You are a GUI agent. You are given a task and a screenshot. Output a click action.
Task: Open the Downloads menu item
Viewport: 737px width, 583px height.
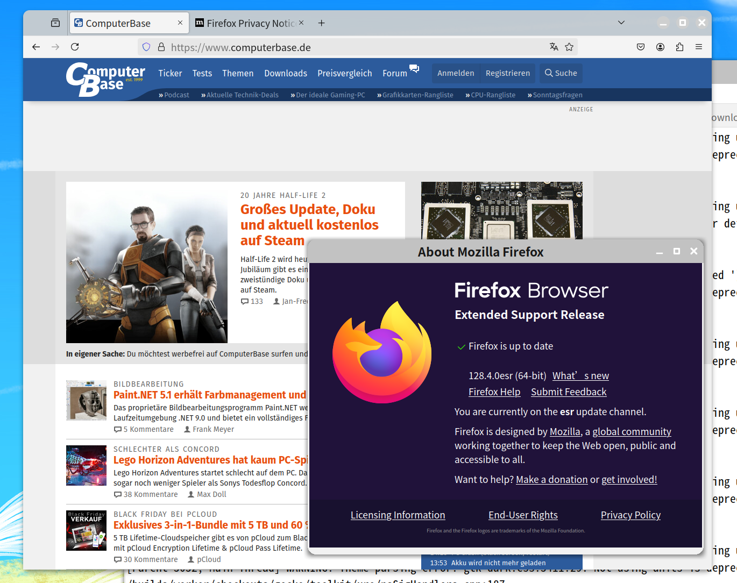click(x=286, y=73)
